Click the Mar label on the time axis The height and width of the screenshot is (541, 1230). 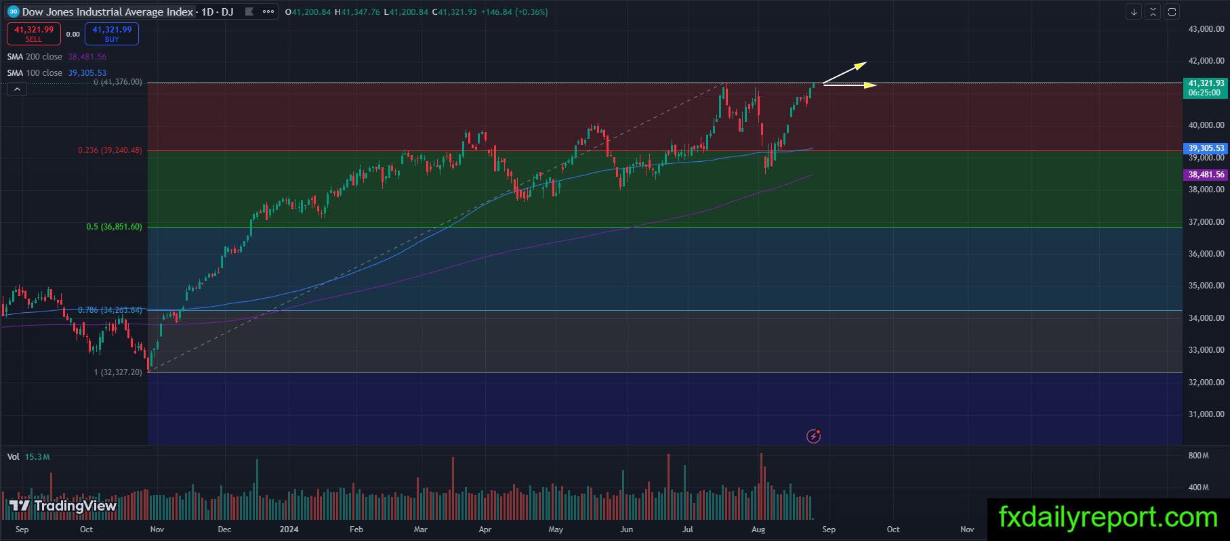(x=420, y=529)
